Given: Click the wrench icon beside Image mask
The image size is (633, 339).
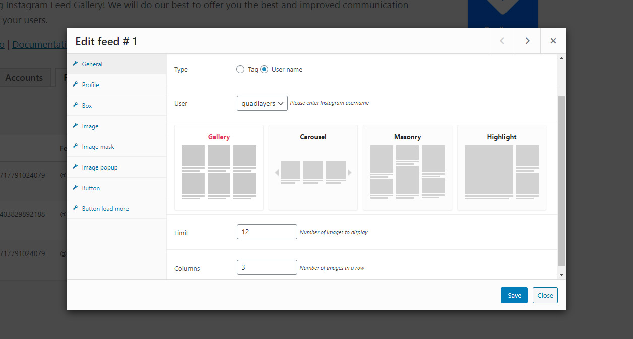Looking at the screenshot, I should pyautogui.click(x=75, y=146).
